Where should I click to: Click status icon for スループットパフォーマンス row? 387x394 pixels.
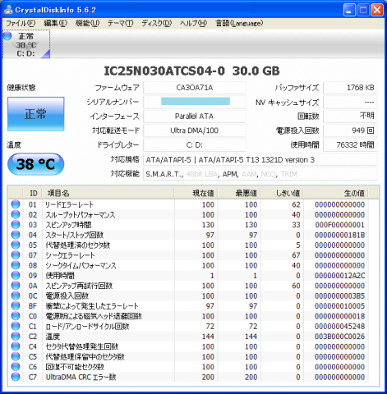point(16,214)
